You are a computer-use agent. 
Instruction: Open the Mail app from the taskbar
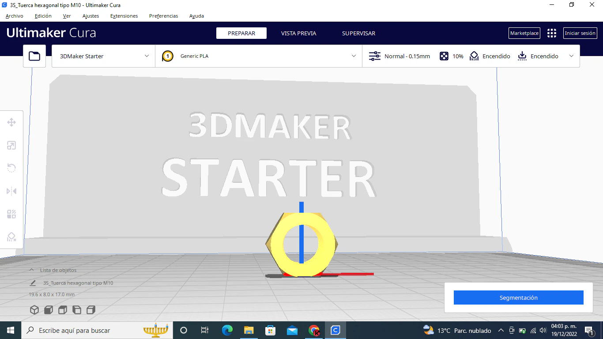pos(292,330)
